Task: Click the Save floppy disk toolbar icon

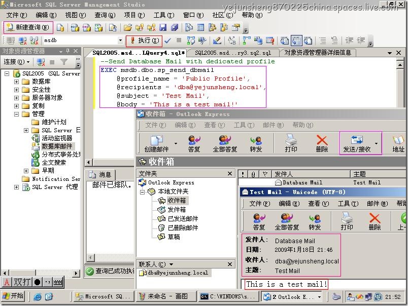Action: 163,27
